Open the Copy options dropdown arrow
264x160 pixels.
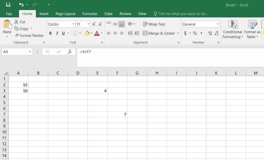31,29
